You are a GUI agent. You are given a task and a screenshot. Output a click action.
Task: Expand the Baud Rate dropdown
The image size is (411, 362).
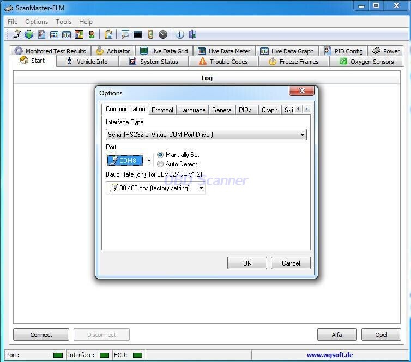click(x=201, y=188)
